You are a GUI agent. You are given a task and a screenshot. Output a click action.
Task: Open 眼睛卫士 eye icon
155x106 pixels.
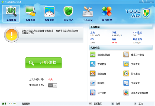coord(92,83)
